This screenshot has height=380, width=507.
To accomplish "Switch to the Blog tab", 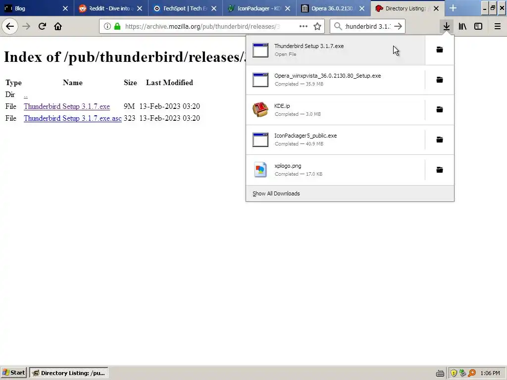I will click(x=37, y=8).
